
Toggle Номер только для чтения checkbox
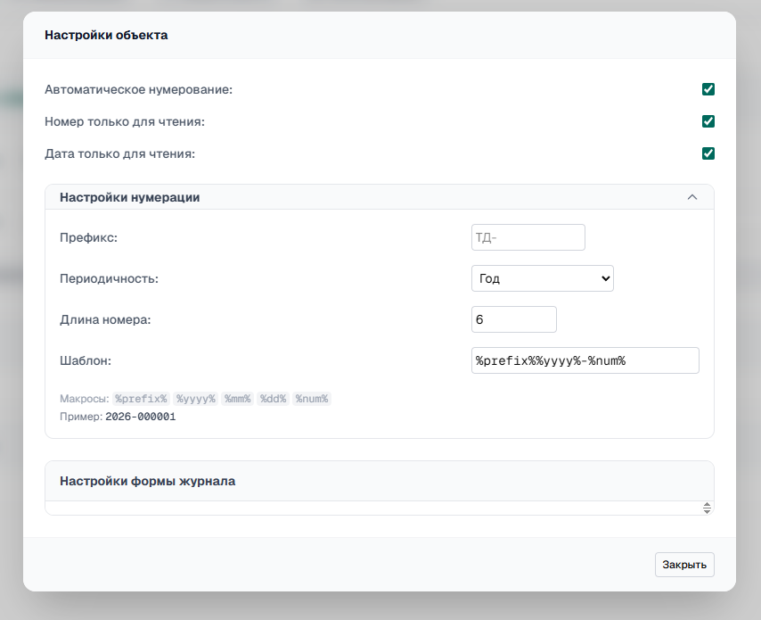[708, 121]
